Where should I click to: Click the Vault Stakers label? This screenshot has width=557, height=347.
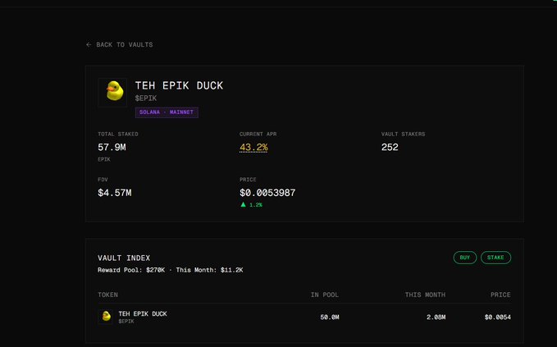tap(403, 135)
